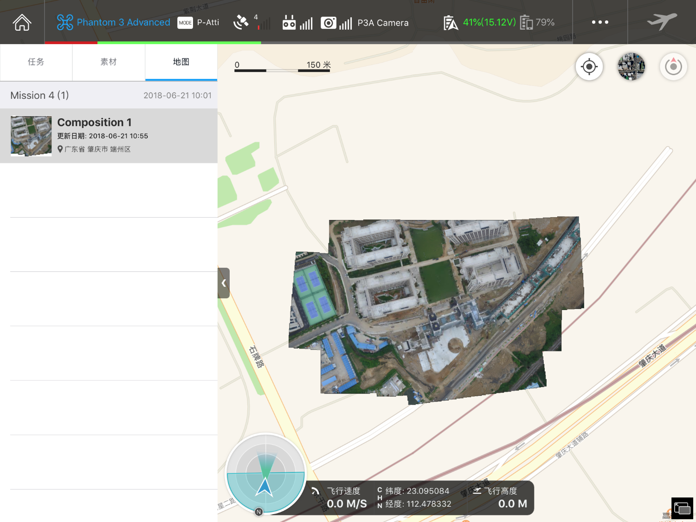Switch map to satellite imagery layer
The height and width of the screenshot is (522, 696).
tap(631, 66)
